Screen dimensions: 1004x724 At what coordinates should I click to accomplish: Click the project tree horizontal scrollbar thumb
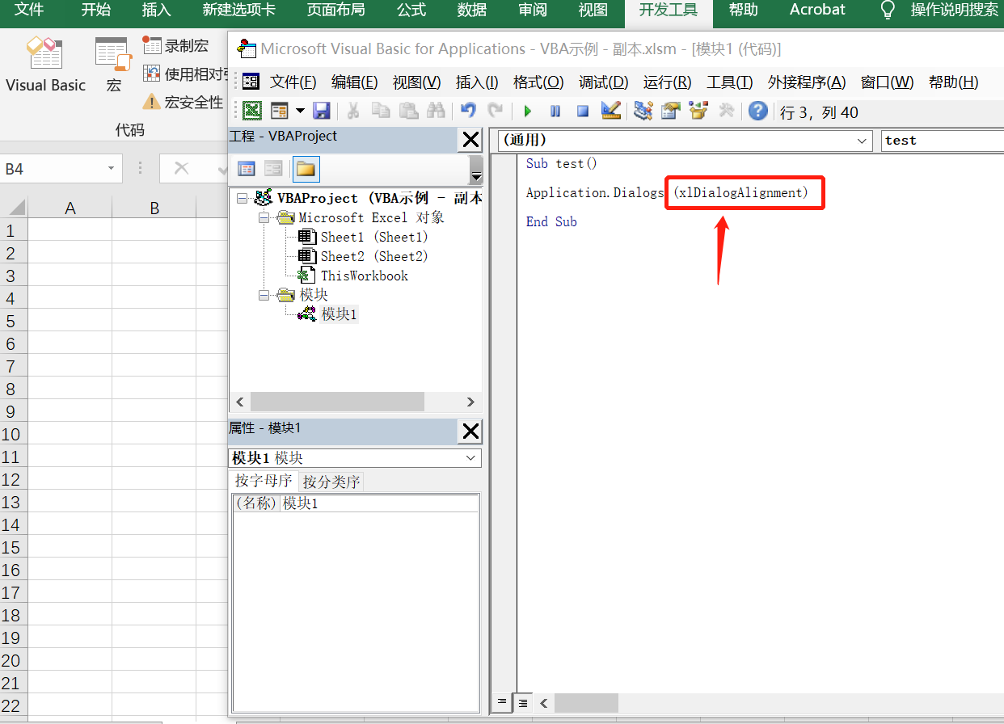coord(337,402)
